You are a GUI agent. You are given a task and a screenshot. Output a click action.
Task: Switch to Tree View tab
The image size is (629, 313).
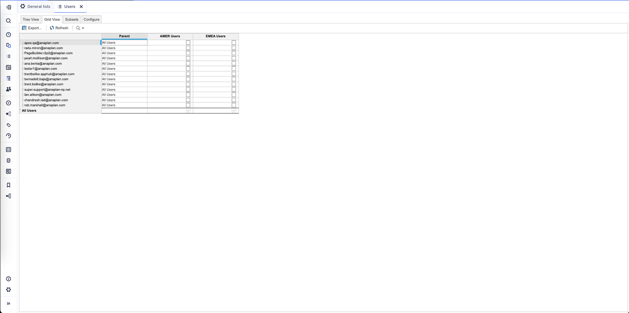tap(31, 19)
